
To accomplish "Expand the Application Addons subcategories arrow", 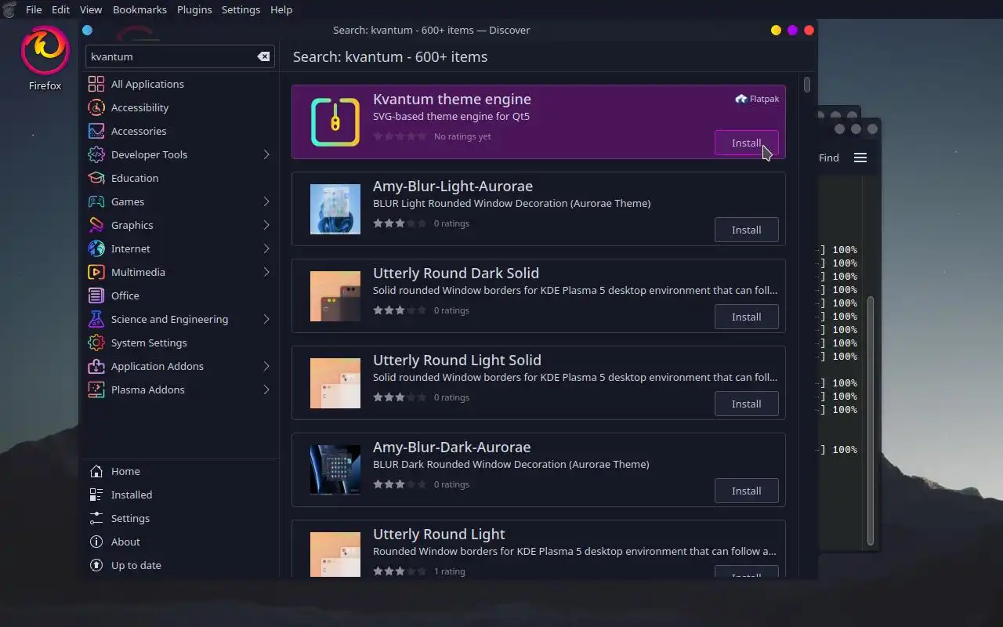I will click(266, 366).
